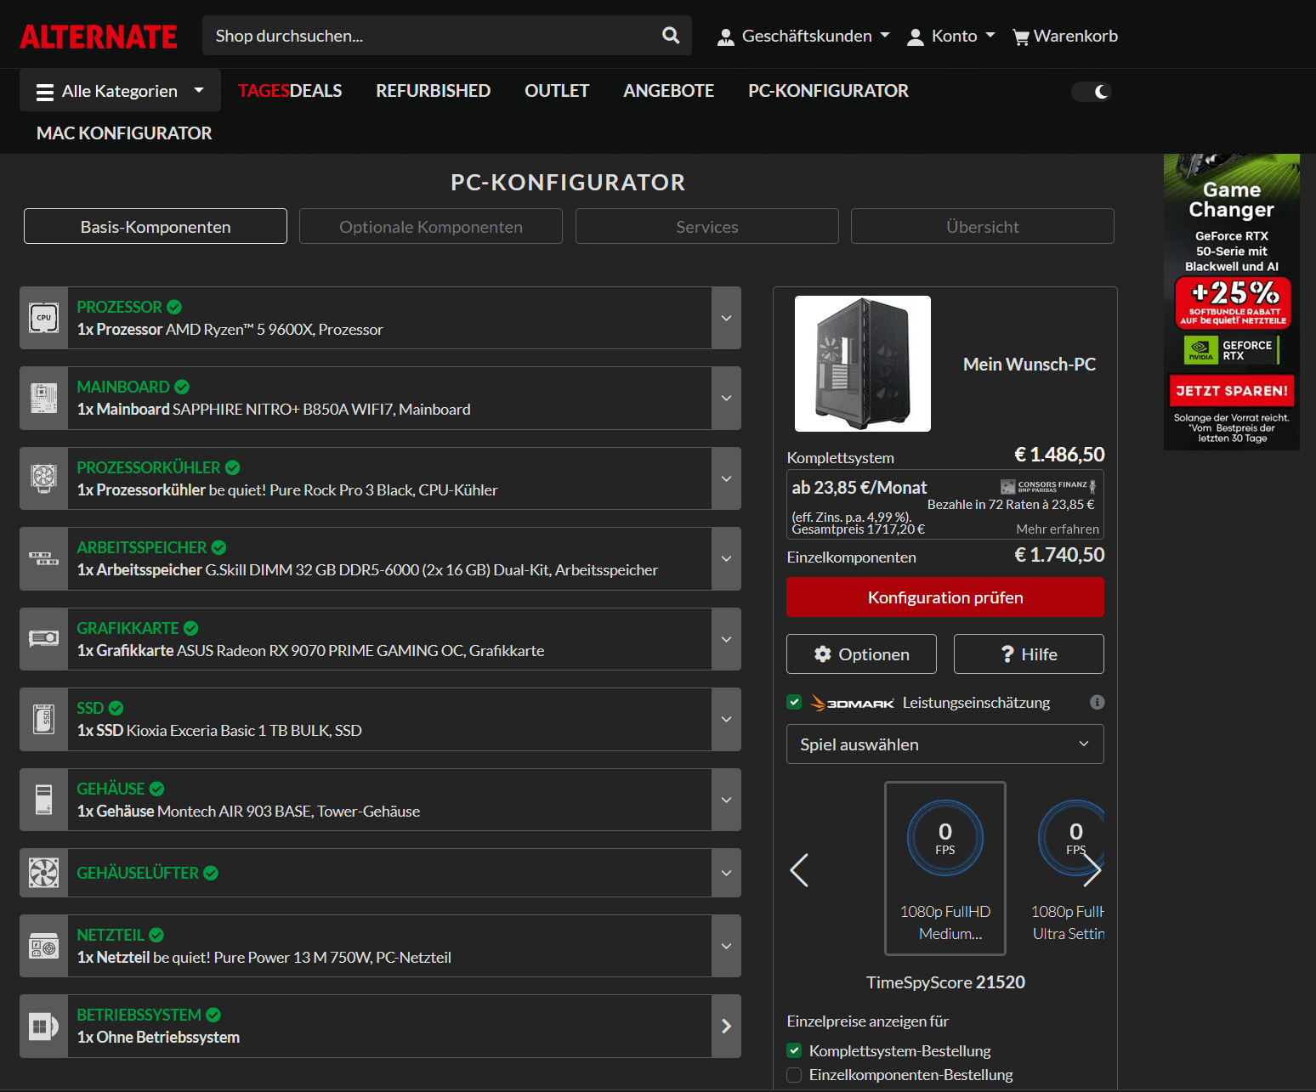Image resolution: width=1316 pixels, height=1092 pixels.
Task: Open the Geschäftskunden dropdown
Action: [x=803, y=37]
